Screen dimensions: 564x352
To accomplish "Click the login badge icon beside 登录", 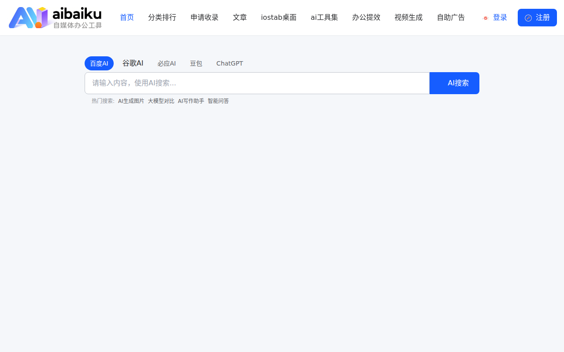I will pos(486,18).
